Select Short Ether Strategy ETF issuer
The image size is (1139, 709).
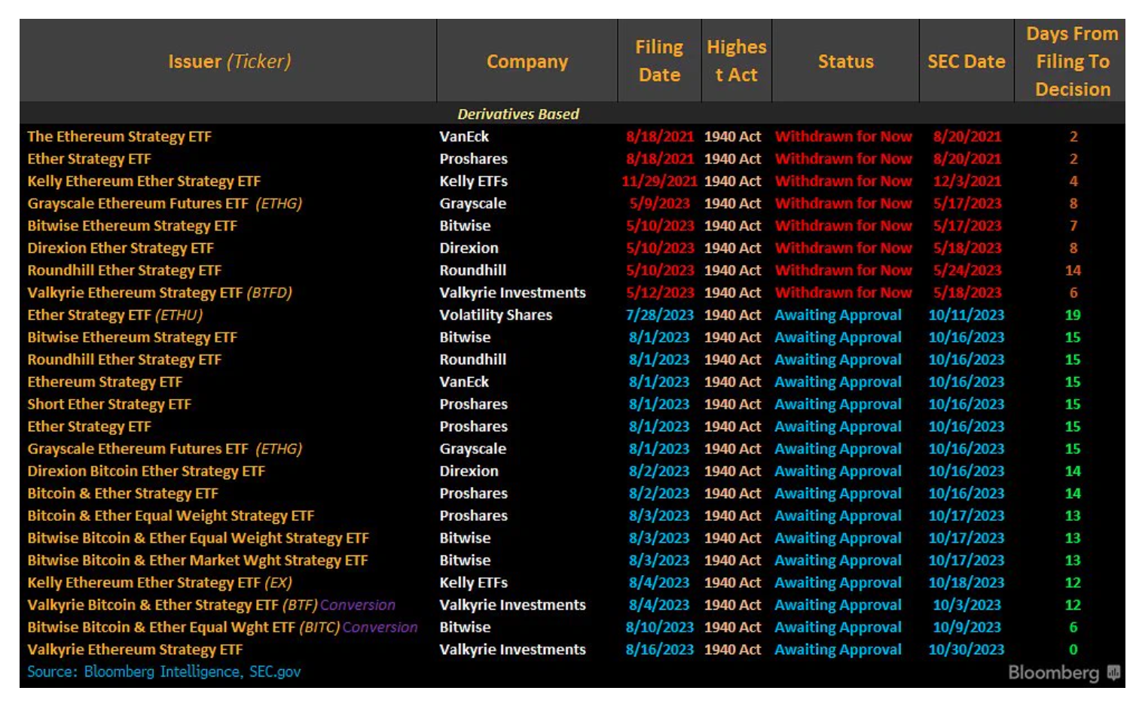coord(108,404)
